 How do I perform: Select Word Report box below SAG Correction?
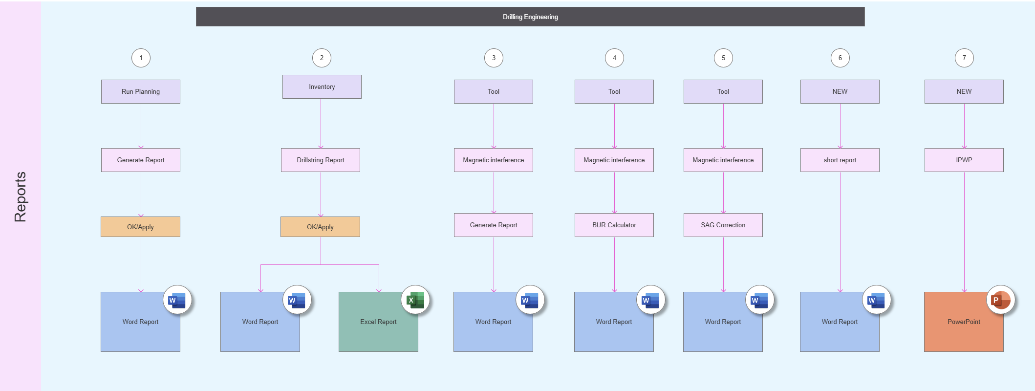pyautogui.click(x=723, y=322)
